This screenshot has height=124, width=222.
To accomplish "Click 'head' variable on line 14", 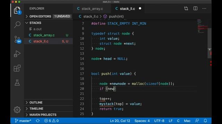I will (108, 59).
